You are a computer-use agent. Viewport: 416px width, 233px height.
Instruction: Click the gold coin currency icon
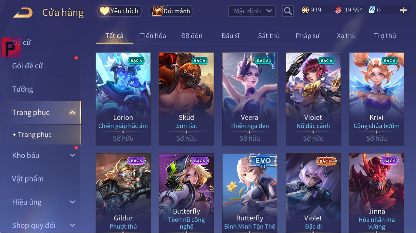click(305, 10)
